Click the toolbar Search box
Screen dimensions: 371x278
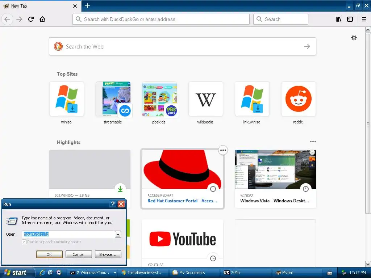[281, 19]
